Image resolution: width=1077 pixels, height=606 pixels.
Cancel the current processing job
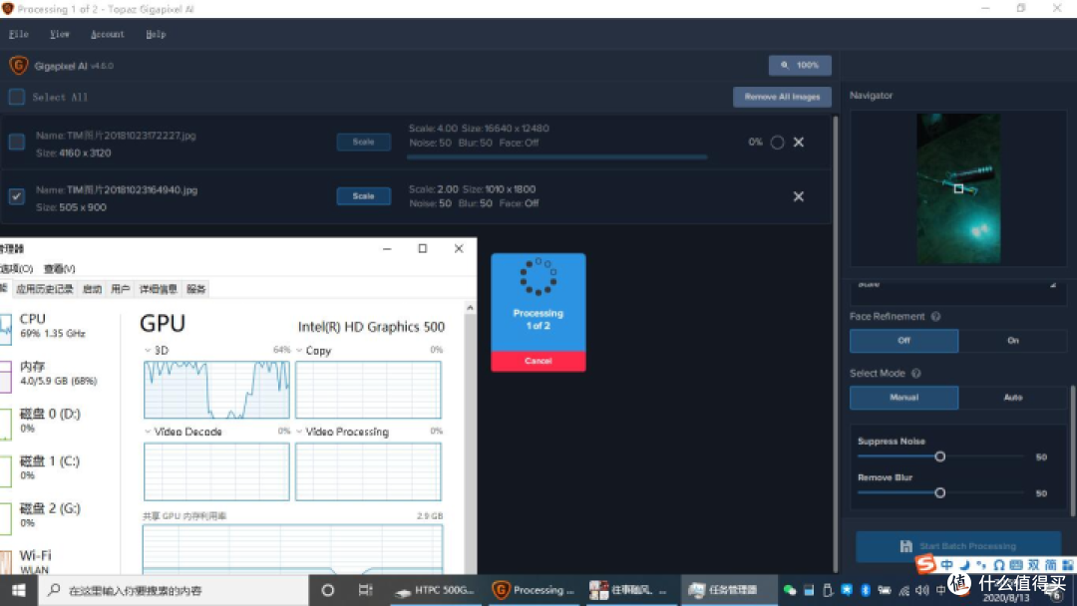click(538, 361)
